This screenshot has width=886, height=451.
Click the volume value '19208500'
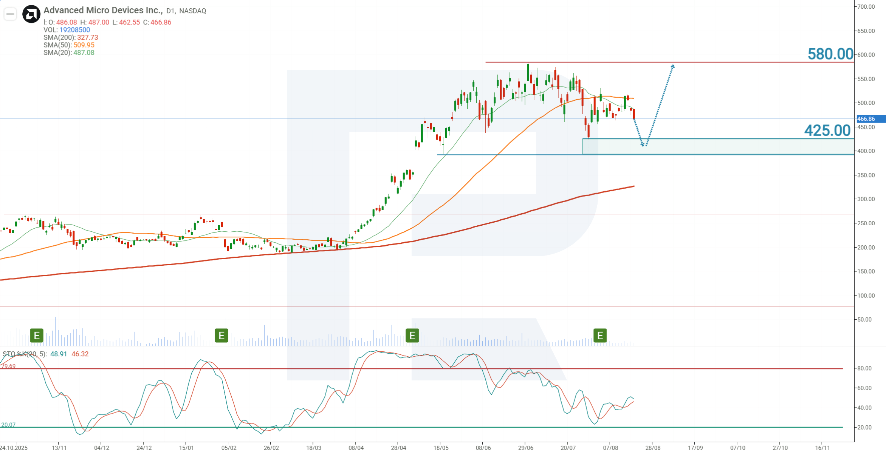(x=75, y=30)
